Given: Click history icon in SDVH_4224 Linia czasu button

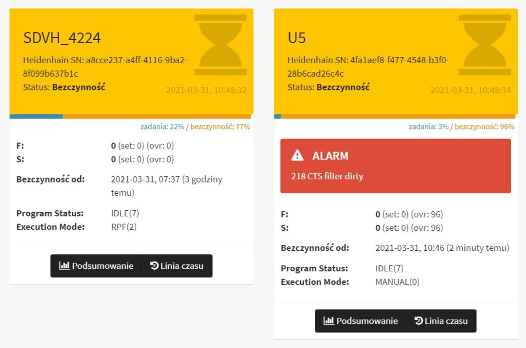Looking at the screenshot, I should 154,265.
